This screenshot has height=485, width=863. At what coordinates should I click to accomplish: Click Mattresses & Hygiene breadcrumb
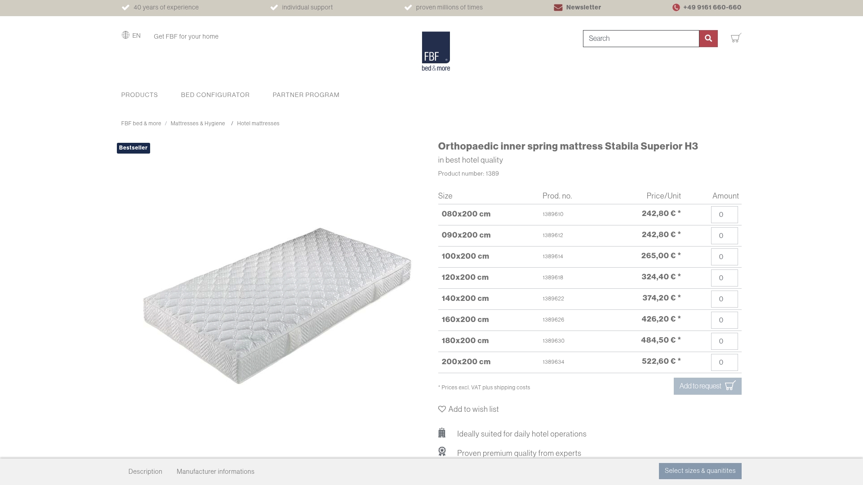tap(198, 123)
